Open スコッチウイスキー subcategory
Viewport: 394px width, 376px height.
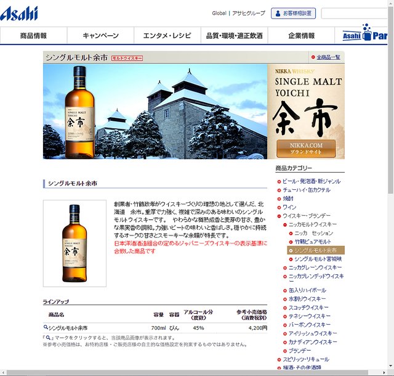click(x=308, y=308)
